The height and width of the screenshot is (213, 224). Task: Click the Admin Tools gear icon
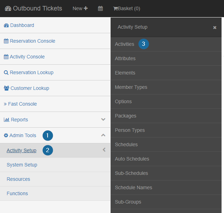(x=6, y=135)
